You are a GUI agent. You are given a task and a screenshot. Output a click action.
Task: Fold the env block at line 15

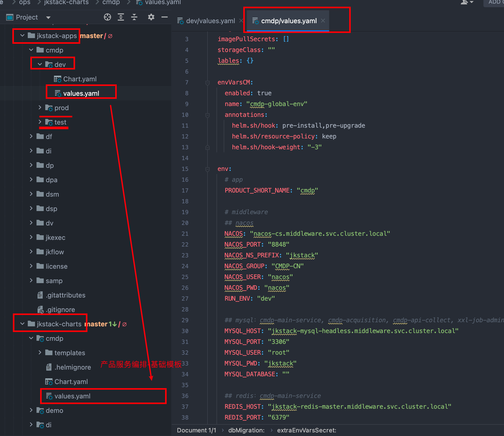coord(207,169)
